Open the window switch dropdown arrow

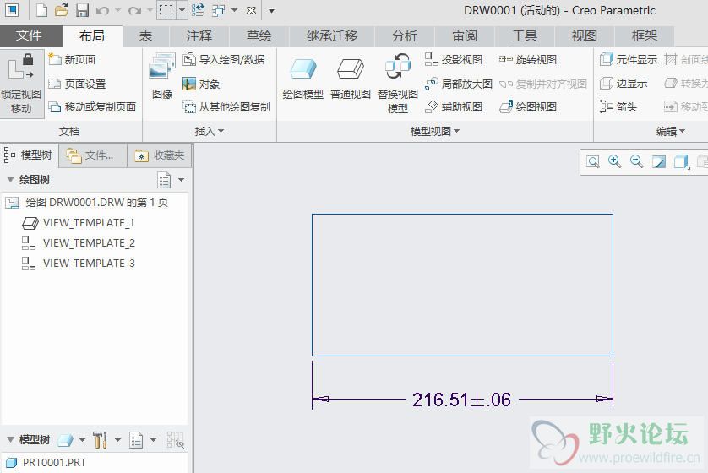coord(234,10)
